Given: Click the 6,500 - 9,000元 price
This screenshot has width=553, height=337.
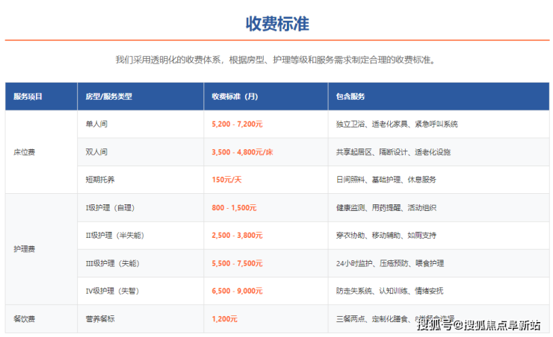Looking at the screenshot, I should pos(237,291).
